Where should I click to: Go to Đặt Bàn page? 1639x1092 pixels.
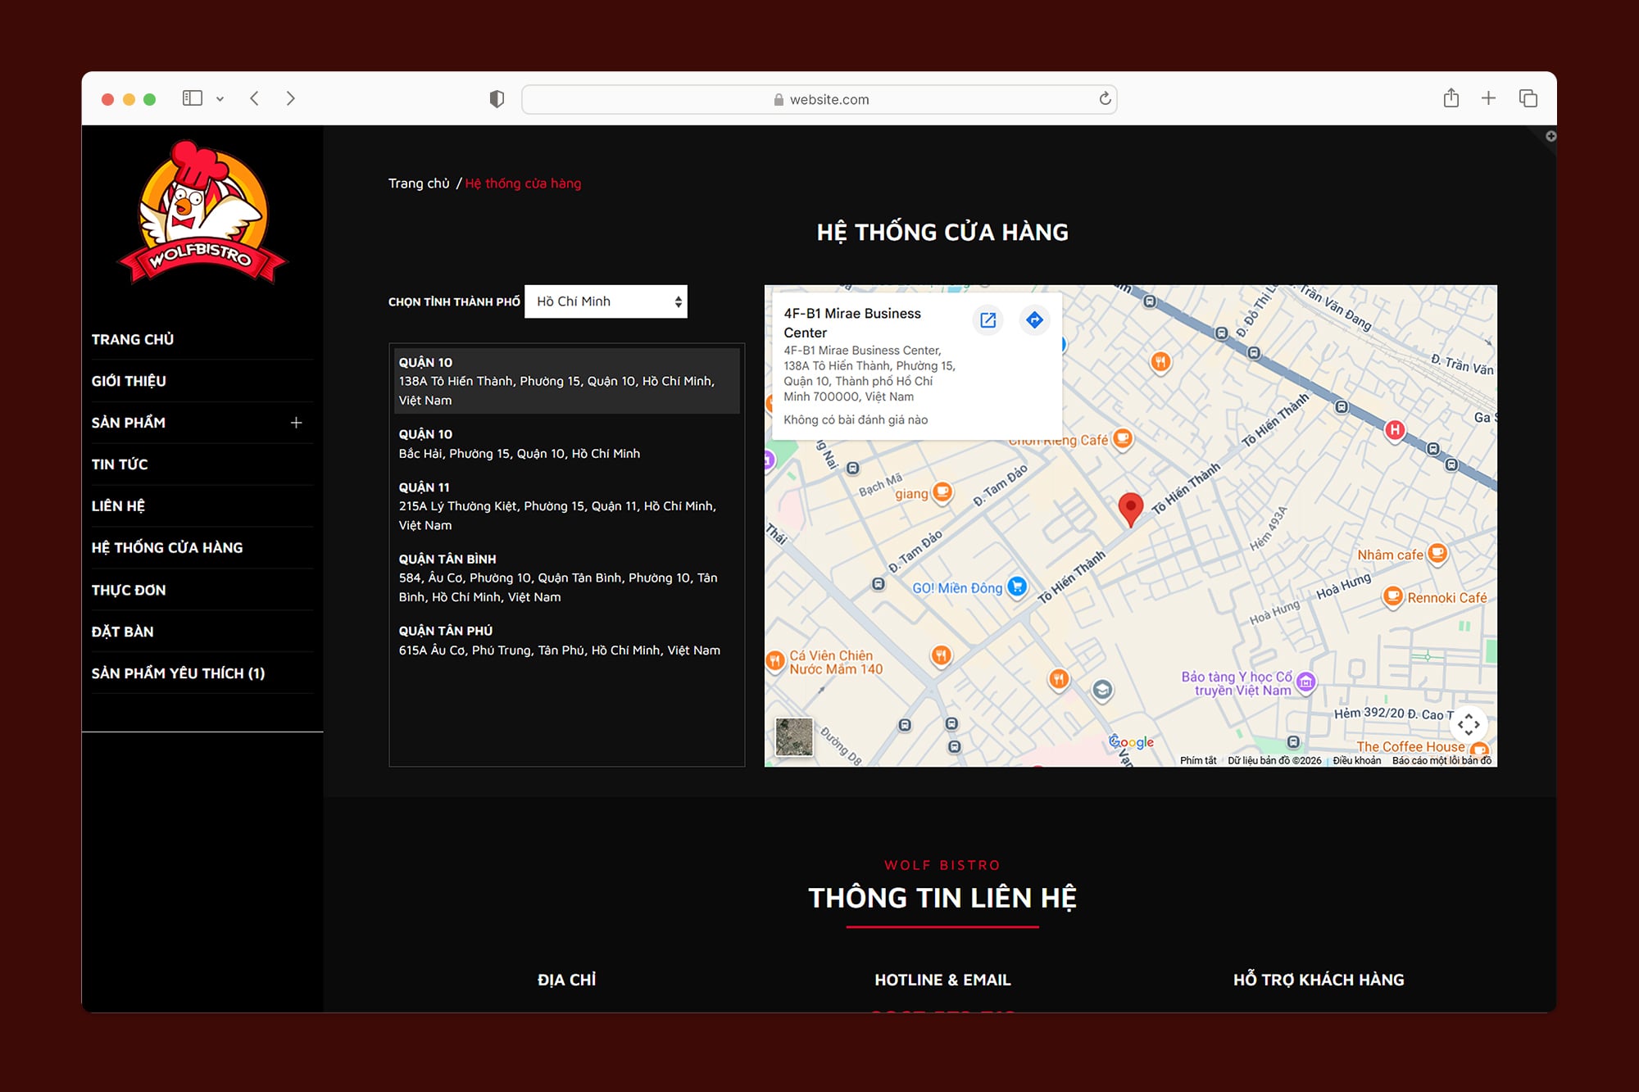click(x=123, y=632)
